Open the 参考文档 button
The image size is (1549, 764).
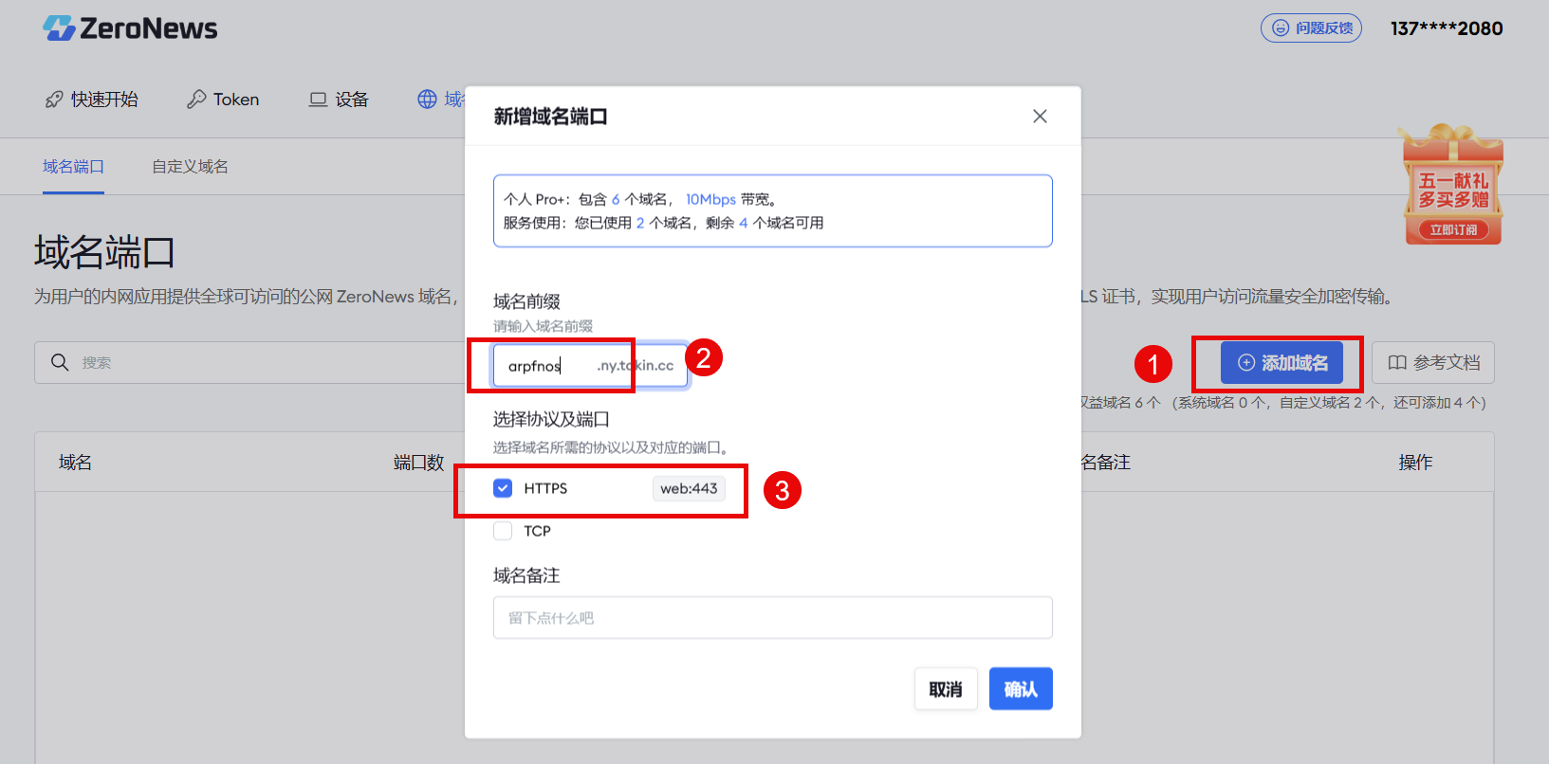[x=1433, y=363]
